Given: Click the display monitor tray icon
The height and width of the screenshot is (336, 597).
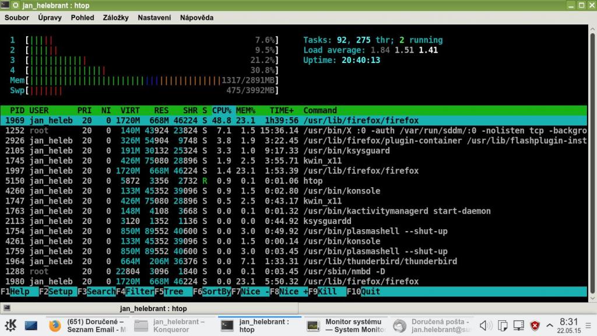Looking at the screenshot, I should (518, 325).
